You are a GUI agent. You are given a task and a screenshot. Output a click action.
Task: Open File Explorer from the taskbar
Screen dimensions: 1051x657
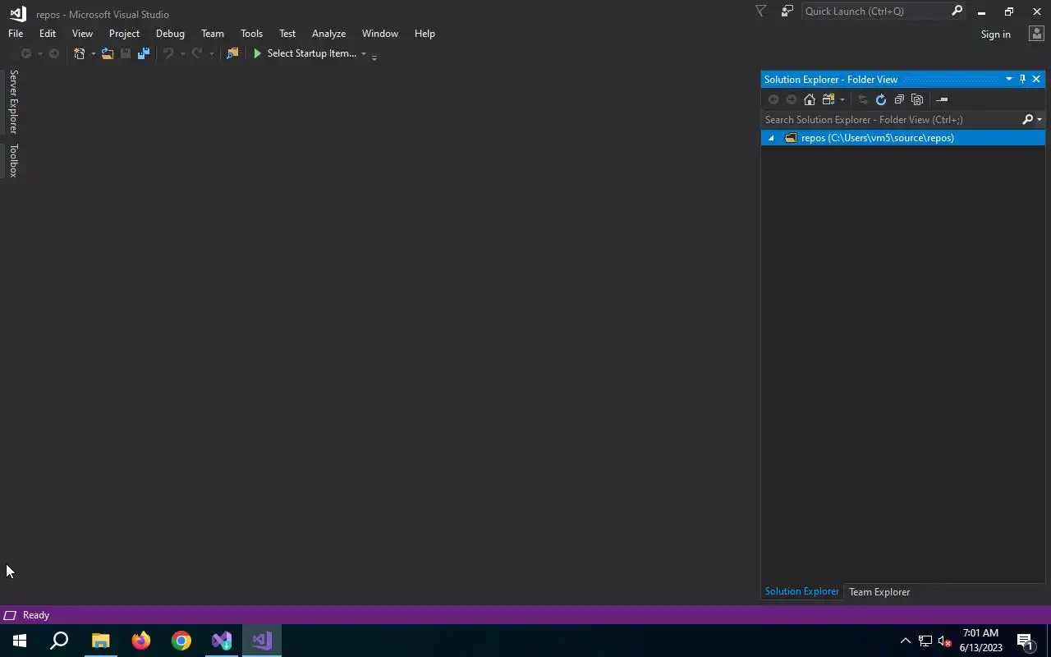click(x=100, y=641)
